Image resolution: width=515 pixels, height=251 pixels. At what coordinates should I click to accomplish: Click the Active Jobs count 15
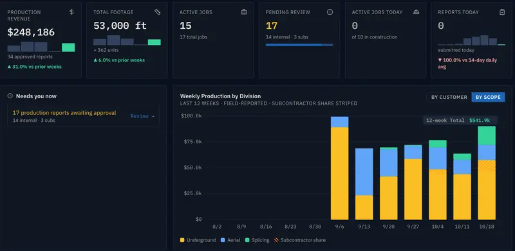click(185, 26)
